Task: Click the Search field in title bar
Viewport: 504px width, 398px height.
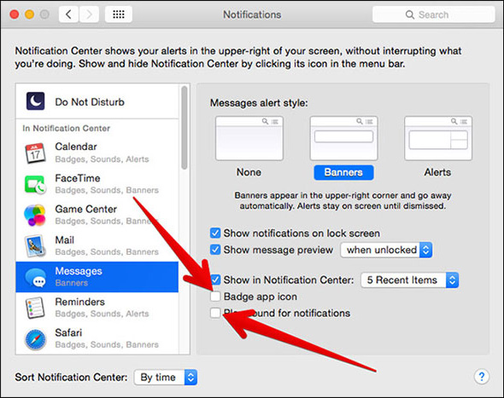Action: (x=433, y=14)
